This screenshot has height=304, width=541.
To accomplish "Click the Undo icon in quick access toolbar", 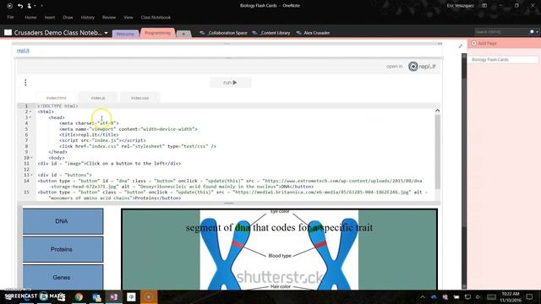I will click(20, 6).
